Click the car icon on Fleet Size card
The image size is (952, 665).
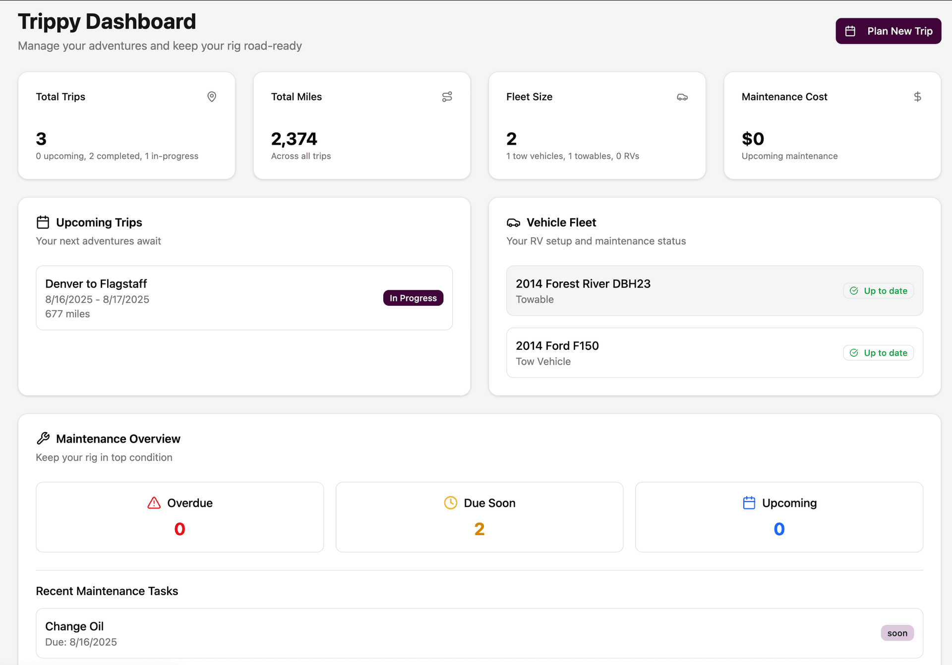click(682, 97)
